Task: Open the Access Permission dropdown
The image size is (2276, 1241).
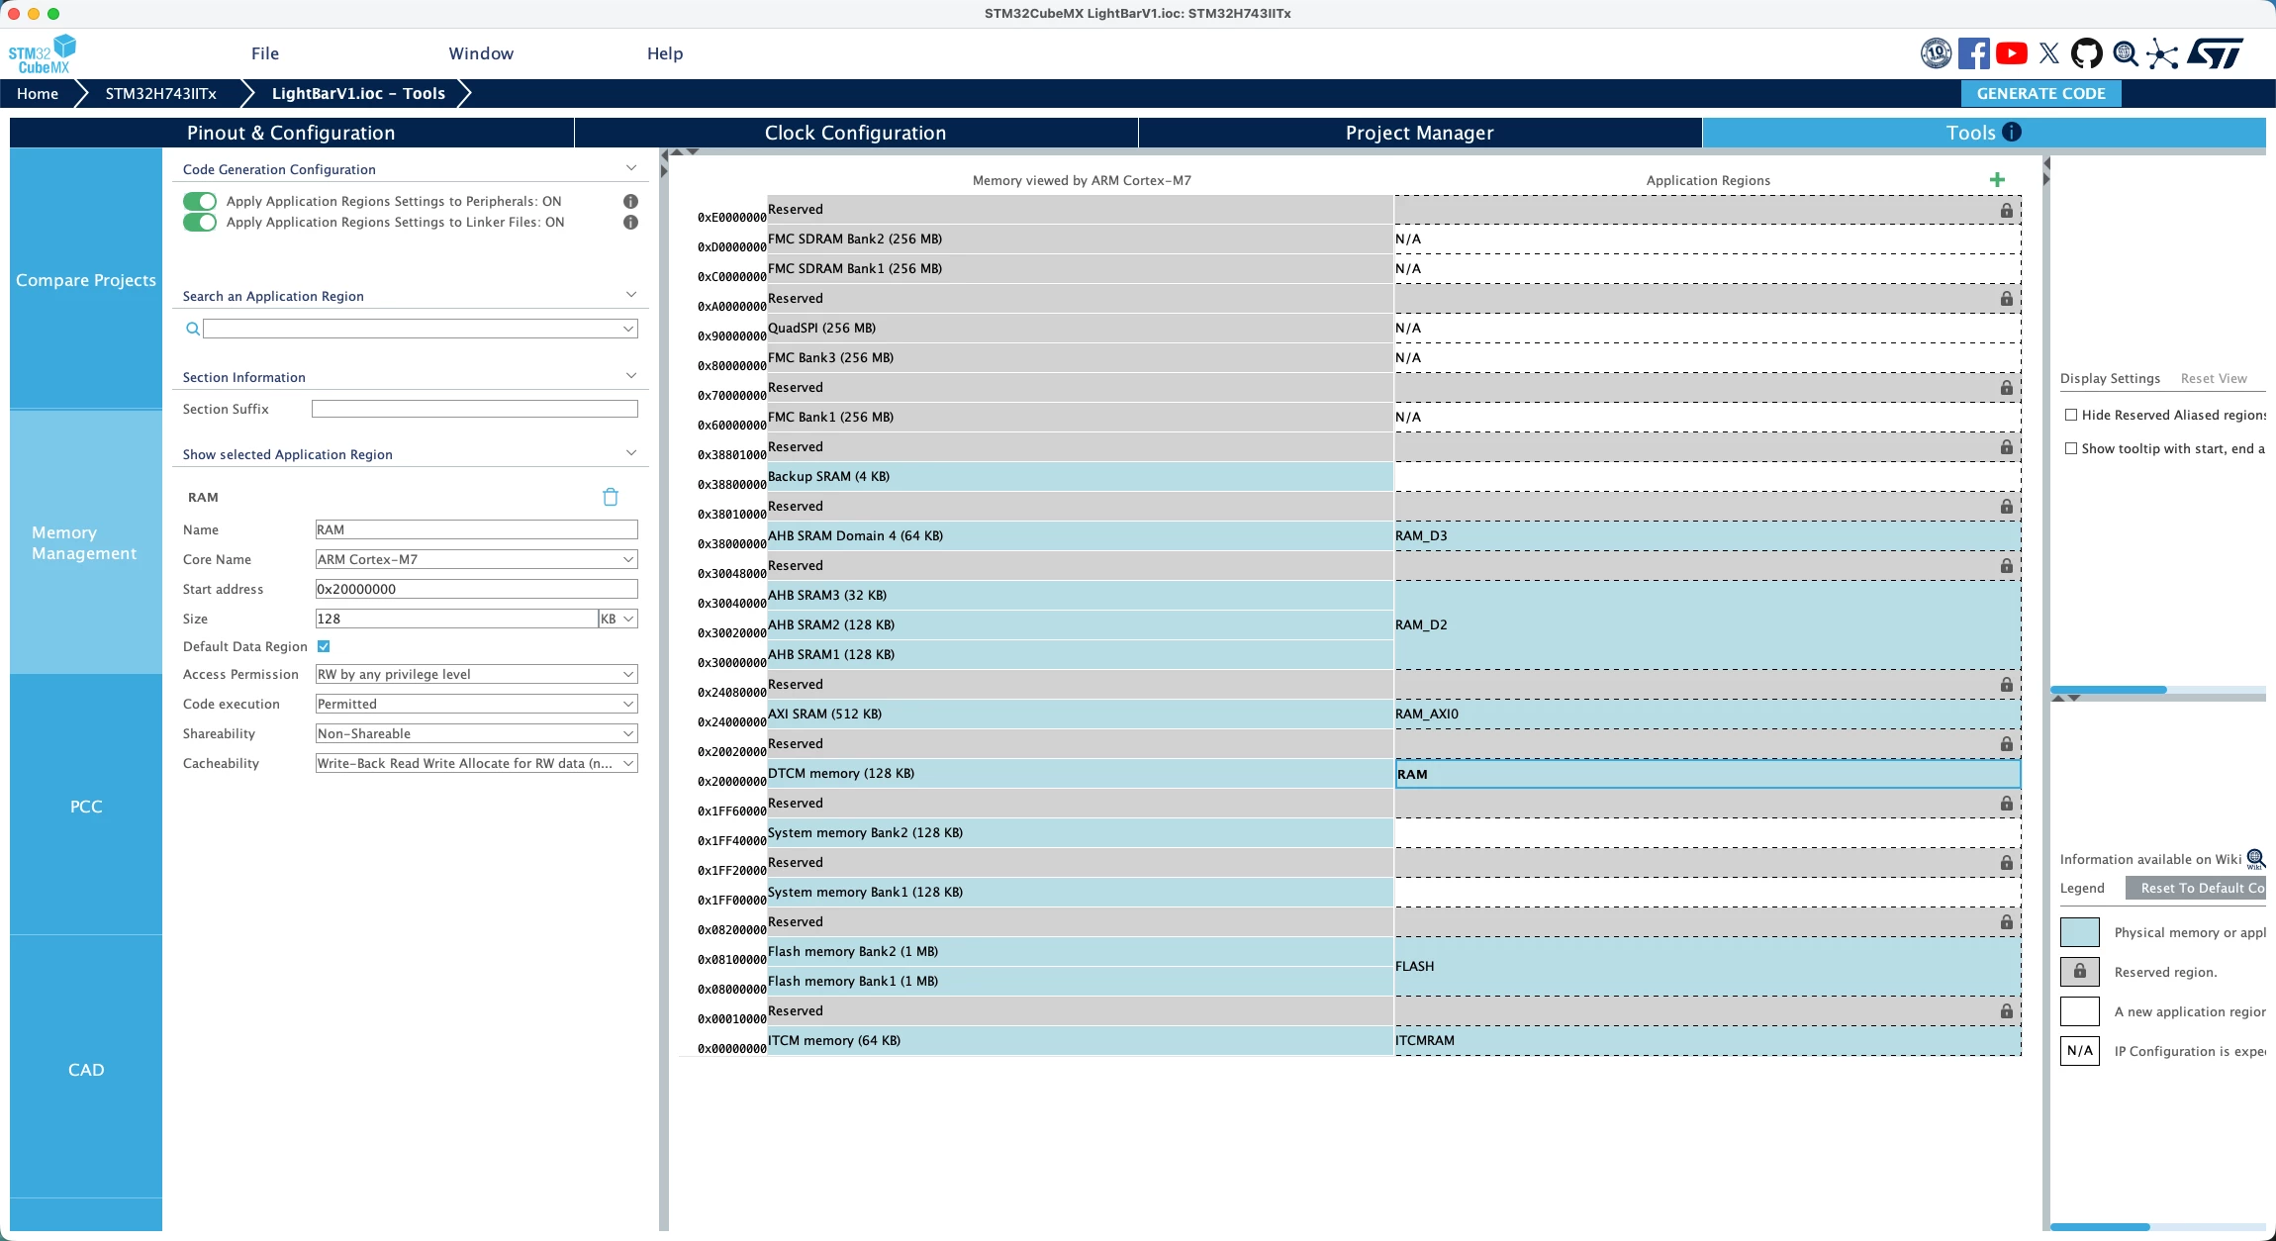Action: click(476, 674)
